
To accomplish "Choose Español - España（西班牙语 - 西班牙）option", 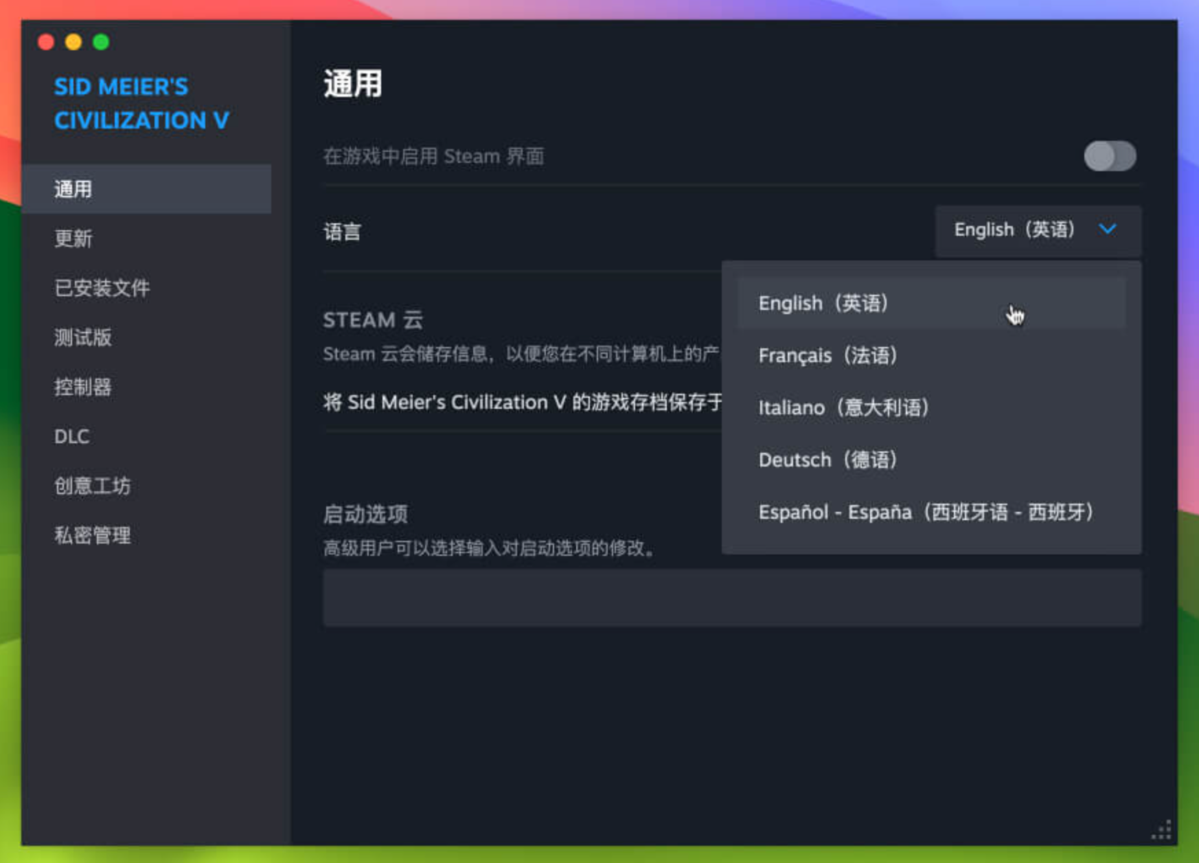I will (x=931, y=512).
